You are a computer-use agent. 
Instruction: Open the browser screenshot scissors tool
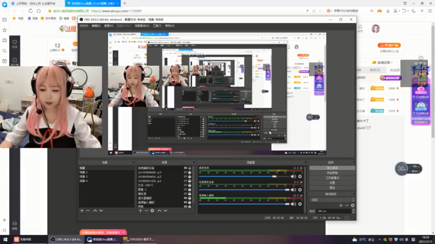(x=395, y=11)
